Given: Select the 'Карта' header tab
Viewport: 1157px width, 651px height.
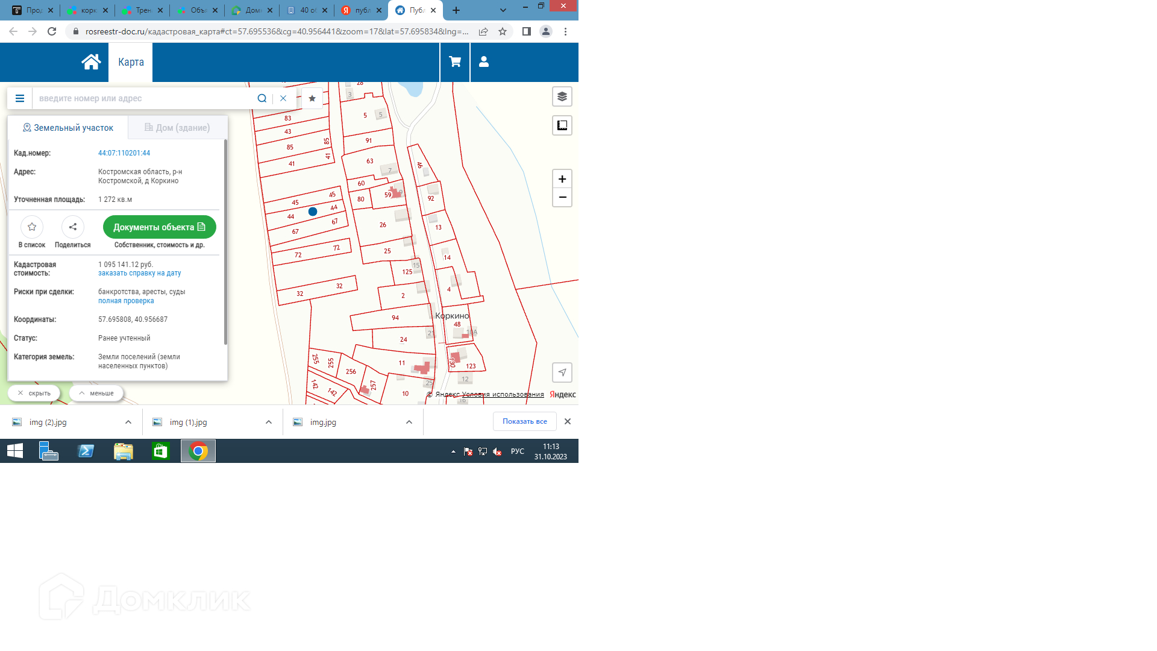Looking at the screenshot, I should 131,62.
